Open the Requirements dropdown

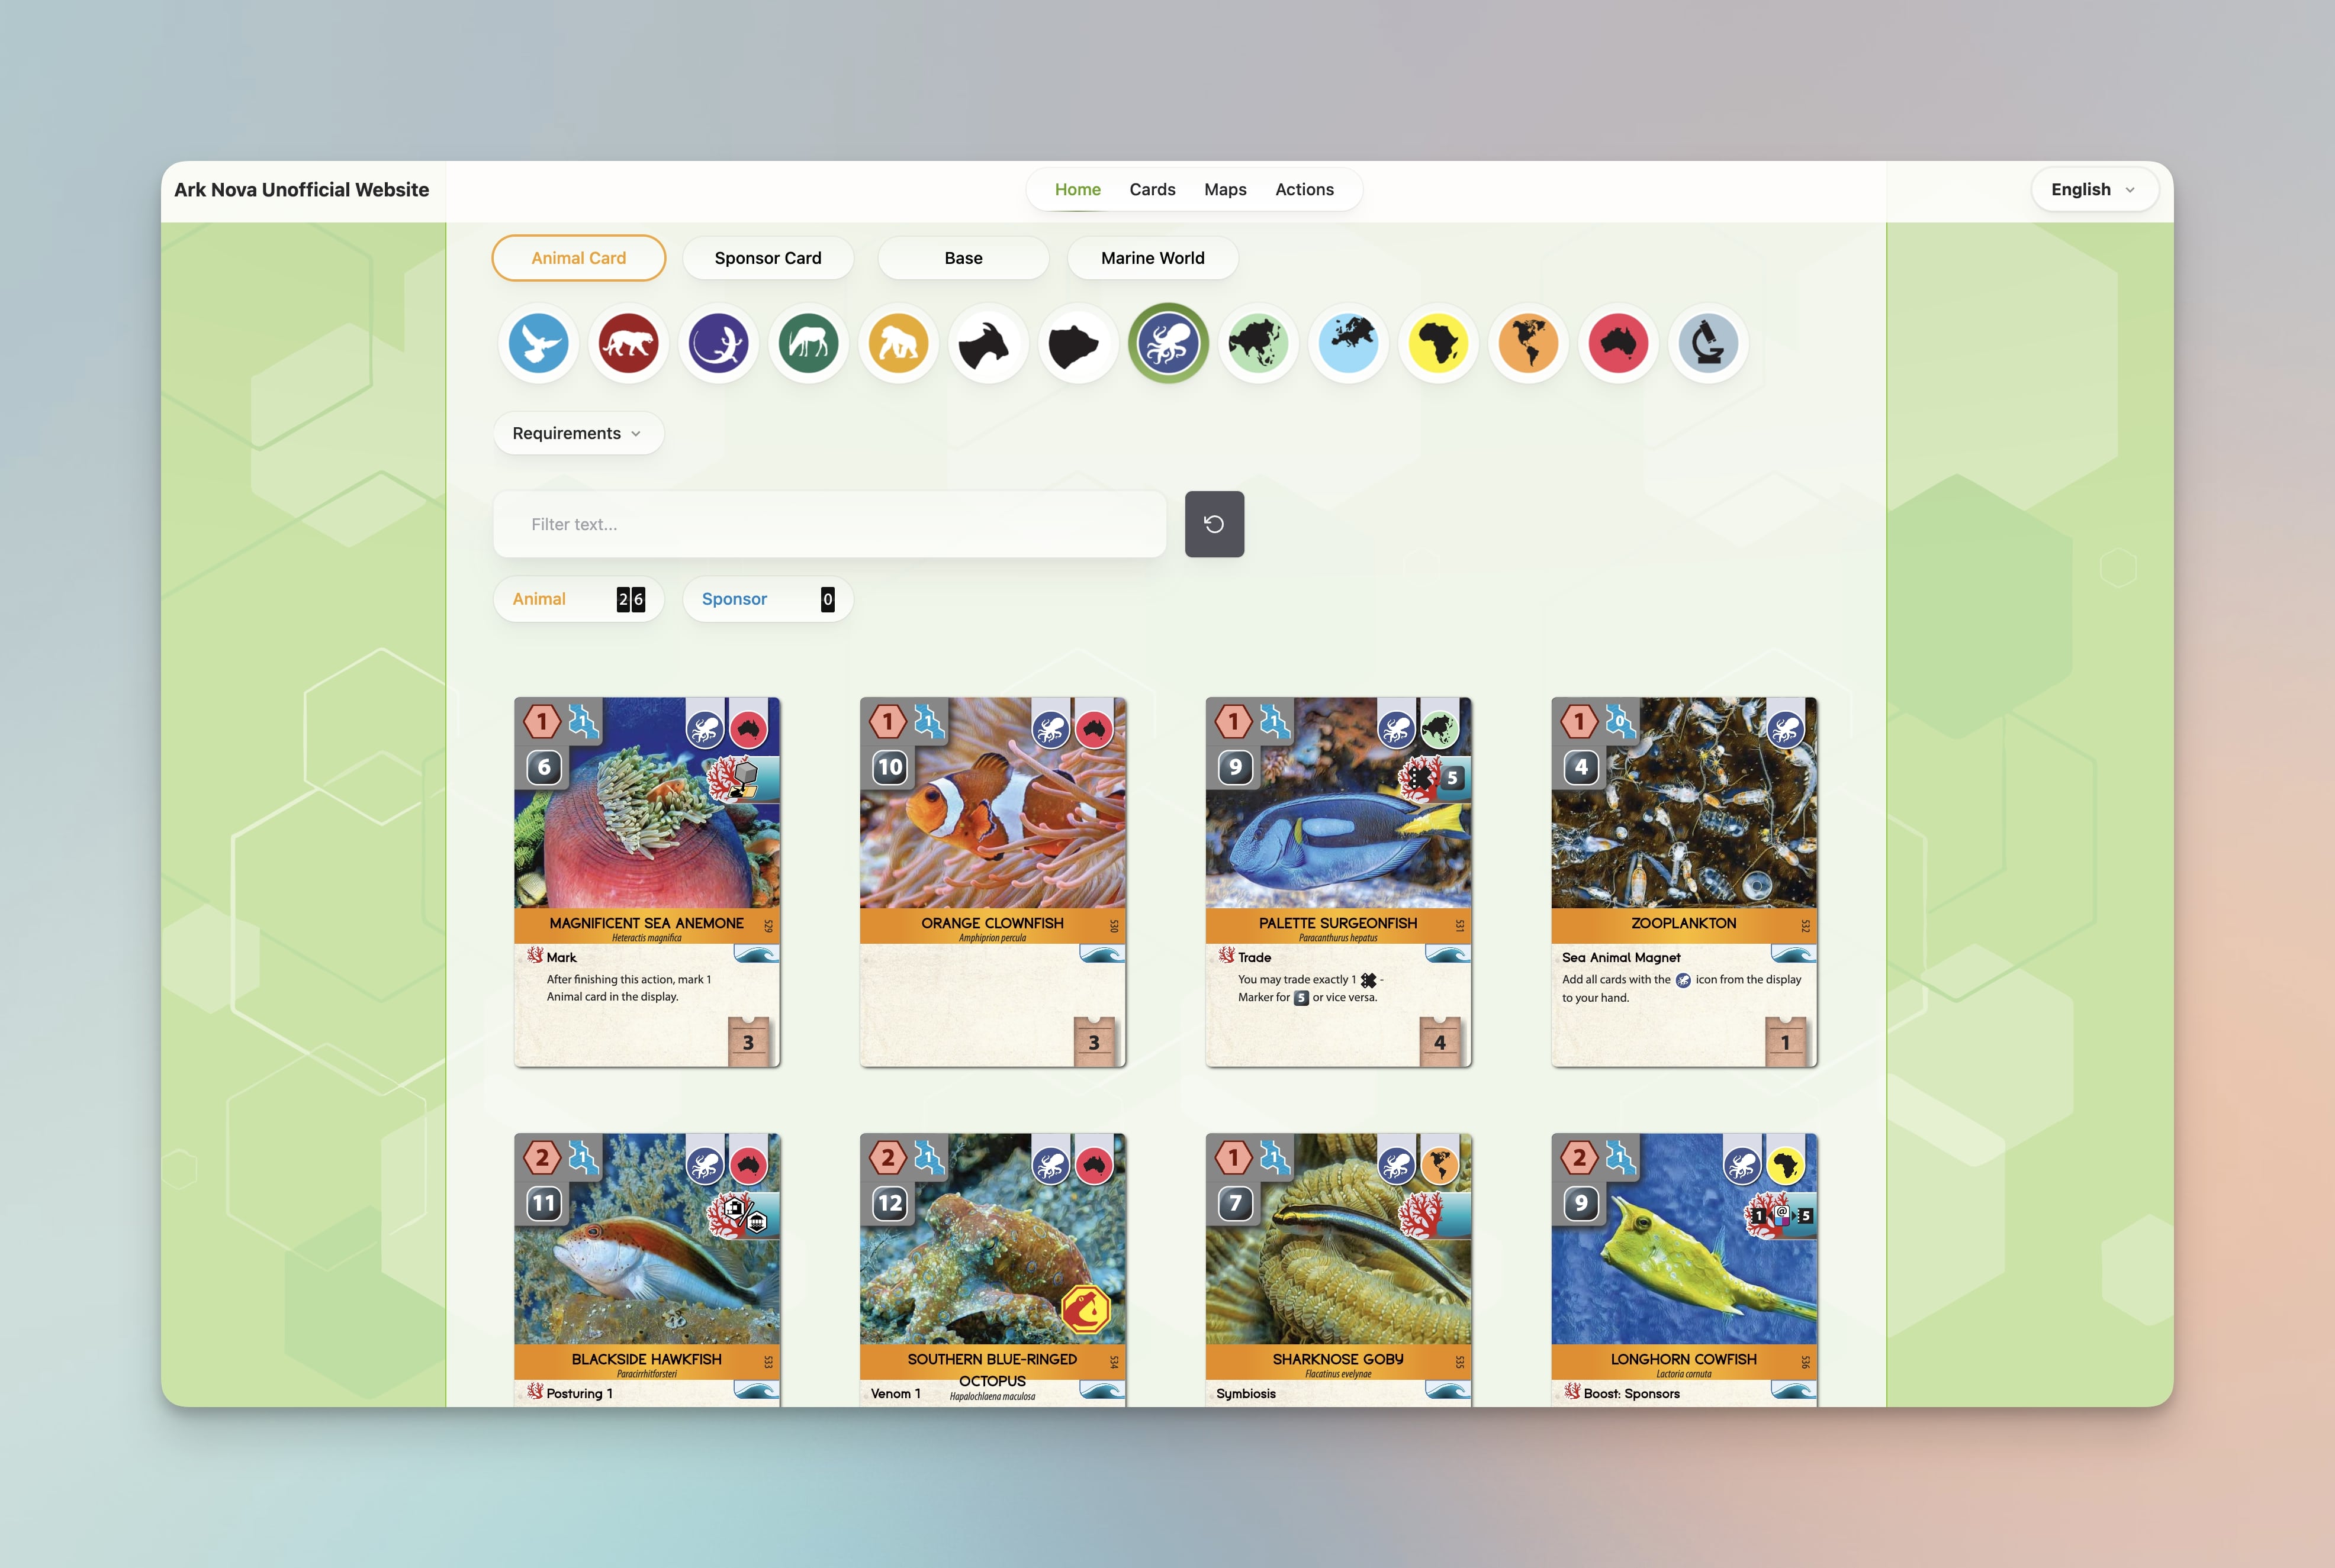[578, 433]
